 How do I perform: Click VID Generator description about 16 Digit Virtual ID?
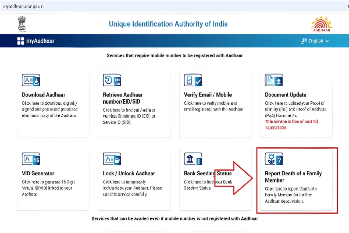pyautogui.click(x=48, y=188)
